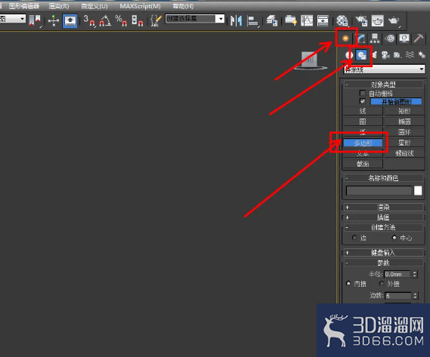Open the Schematic View icon
430x357 pixels.
323,20
